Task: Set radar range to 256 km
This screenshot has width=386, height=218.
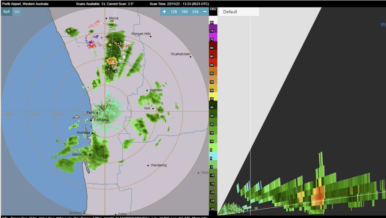Action: coord(195,12)
